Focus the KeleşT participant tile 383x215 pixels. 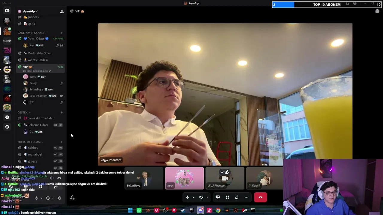coord(264,178)
